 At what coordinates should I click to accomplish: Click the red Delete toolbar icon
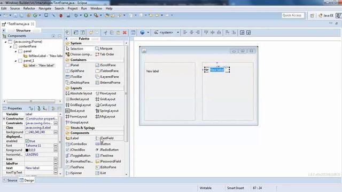125,33
